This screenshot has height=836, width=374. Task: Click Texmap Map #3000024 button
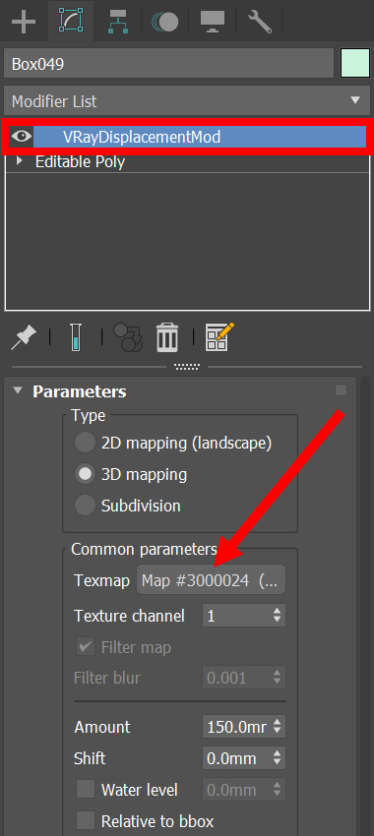click(x=211, y=580)
